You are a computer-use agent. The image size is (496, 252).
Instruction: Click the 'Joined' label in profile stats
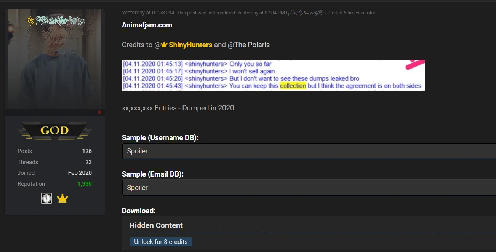point(26,173)
